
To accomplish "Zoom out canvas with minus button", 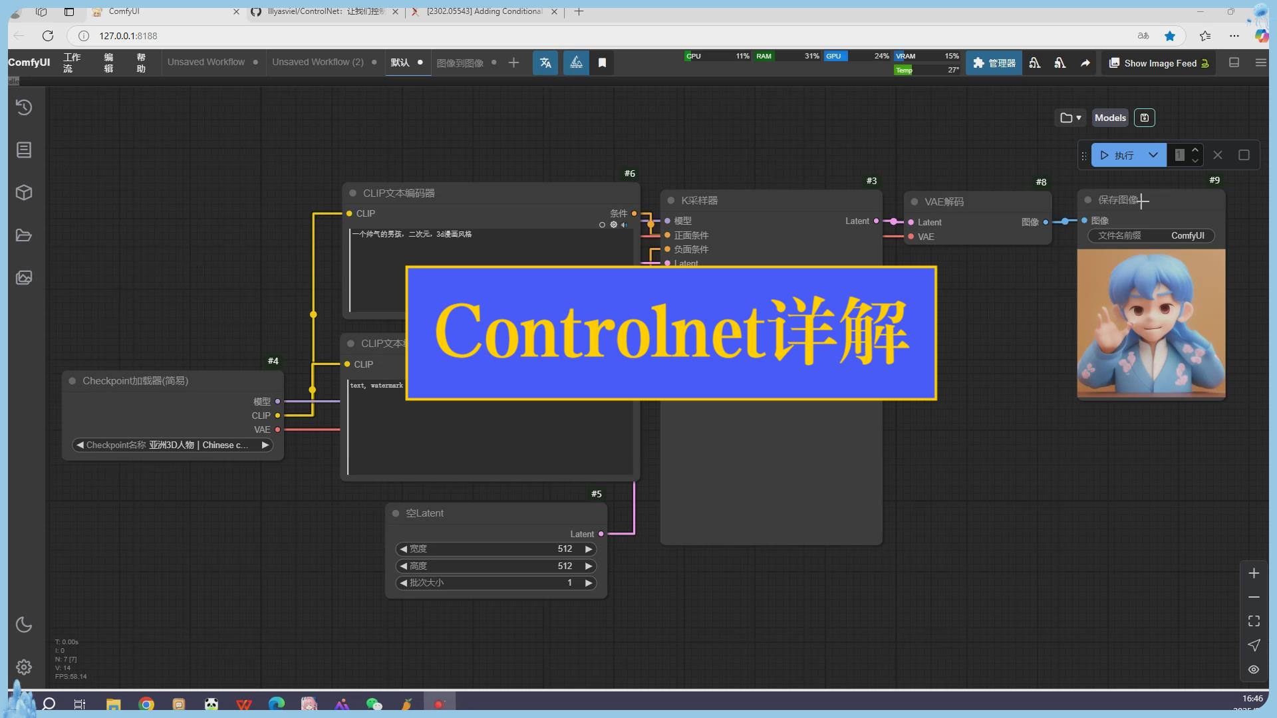I will [x=1254, y=597].
